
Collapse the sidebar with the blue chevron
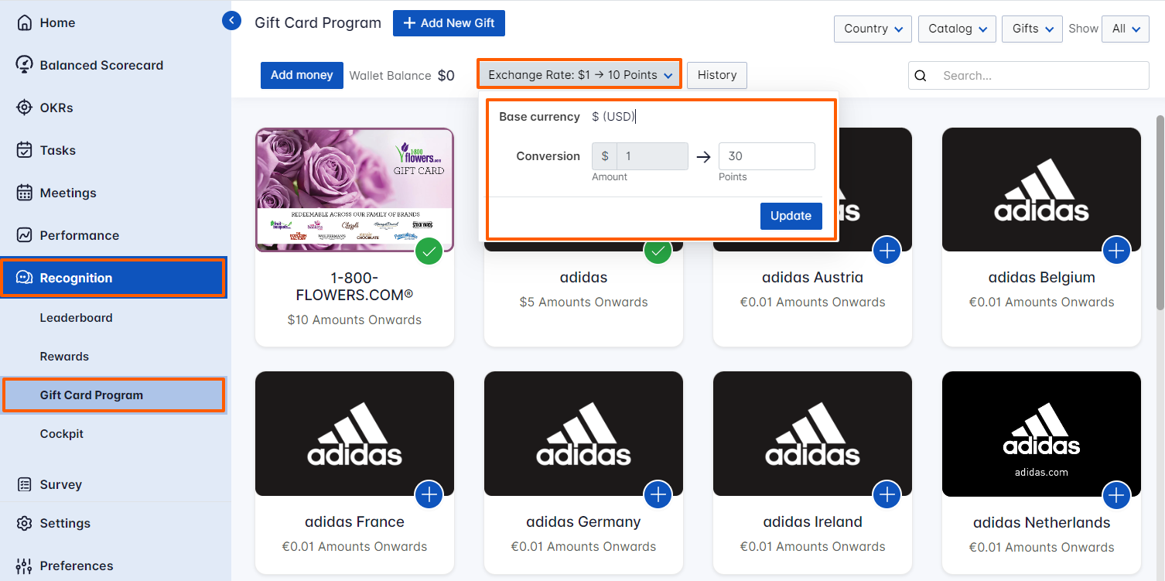pos(231,21)
